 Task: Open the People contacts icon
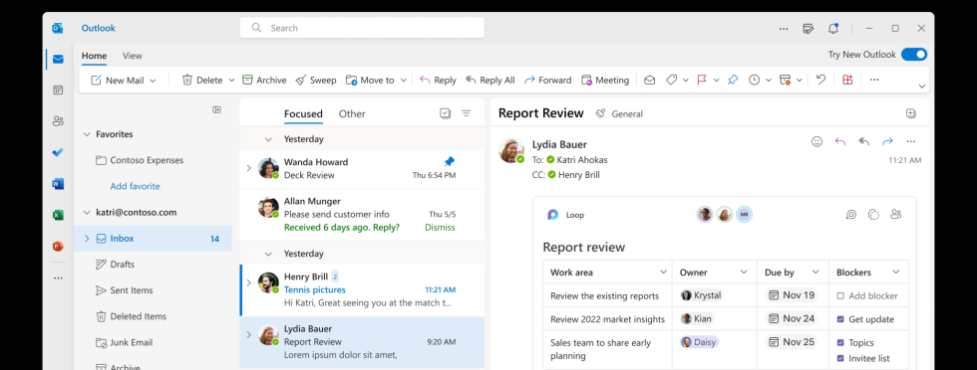[x=58, y=121]
